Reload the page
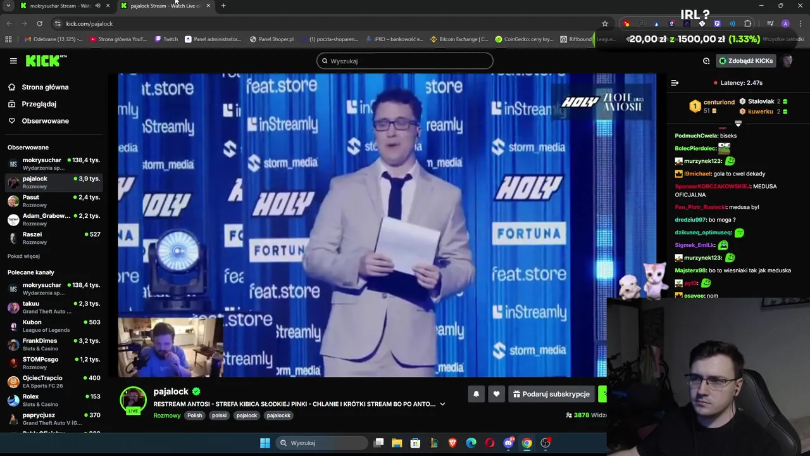This screenshot has width=810, height=456. pyautogui.click(x=39, y=23)
